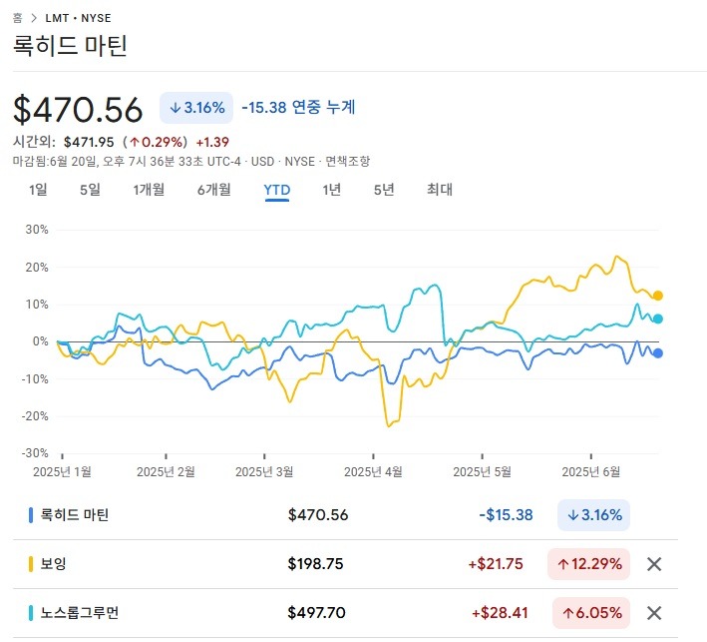The width and height of the screenshot is (707, 642).
Task: Click the +$28.41 change value
Action: coord(500,613)
